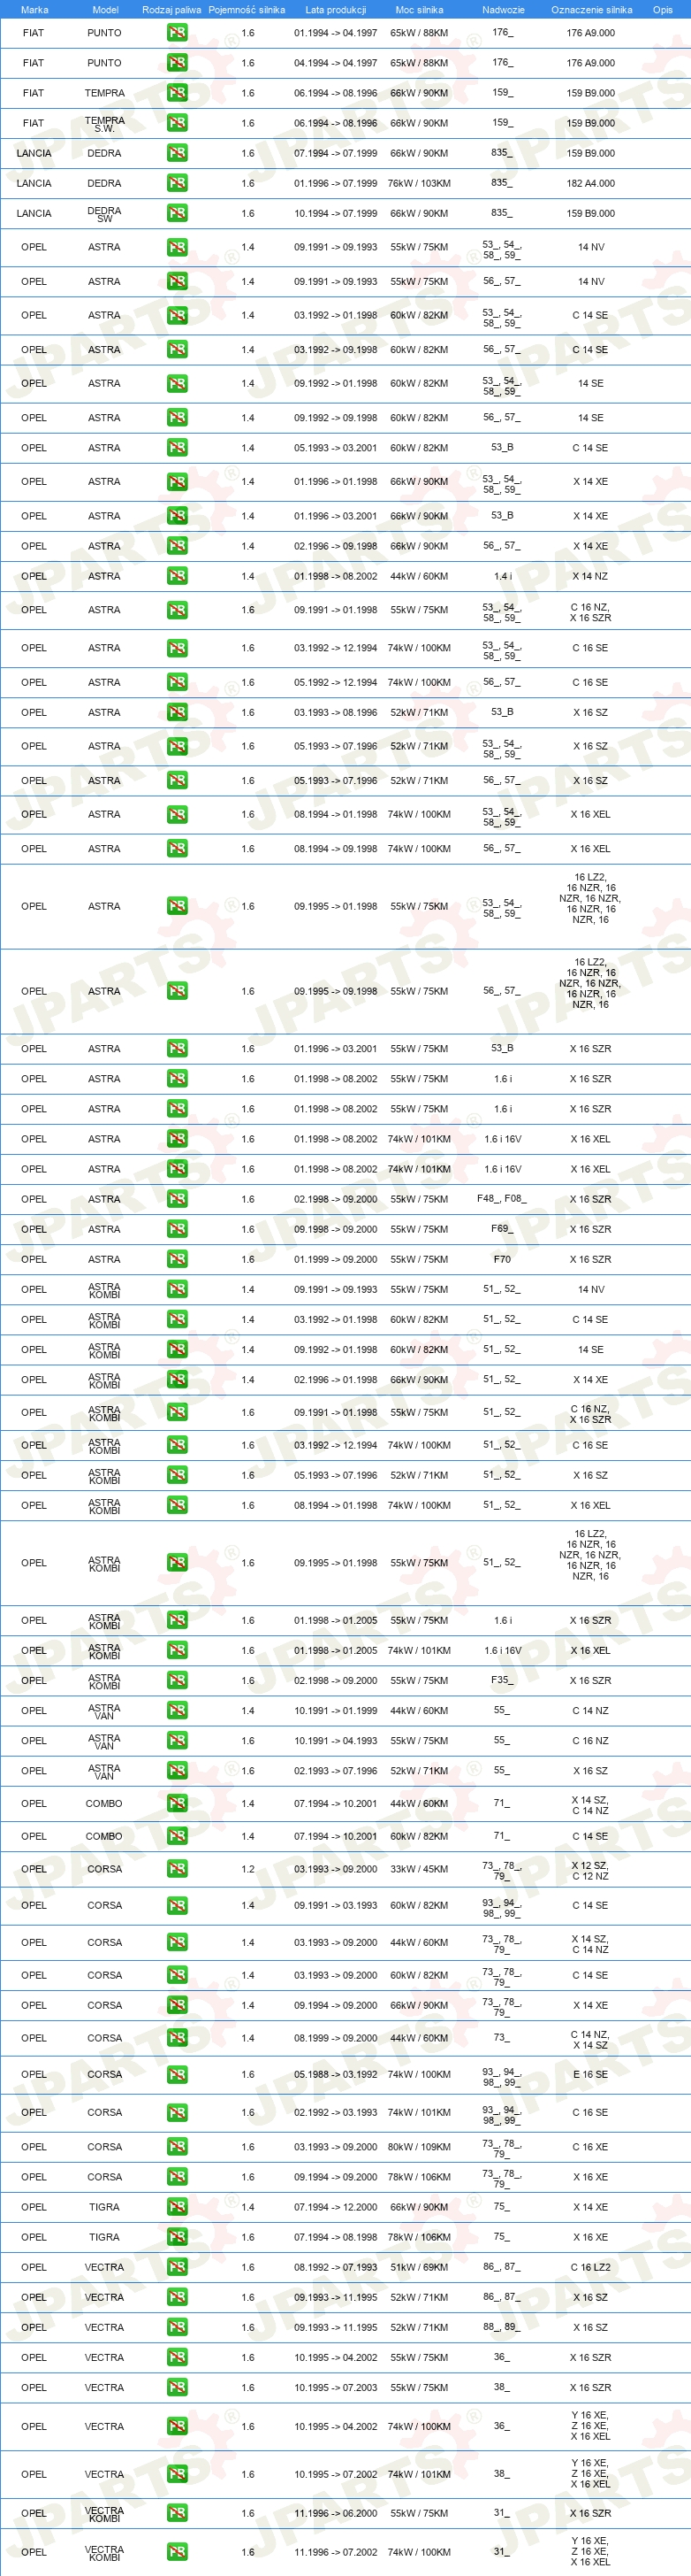Click the Pojemność silnika column header

click(x=247, y=10)
